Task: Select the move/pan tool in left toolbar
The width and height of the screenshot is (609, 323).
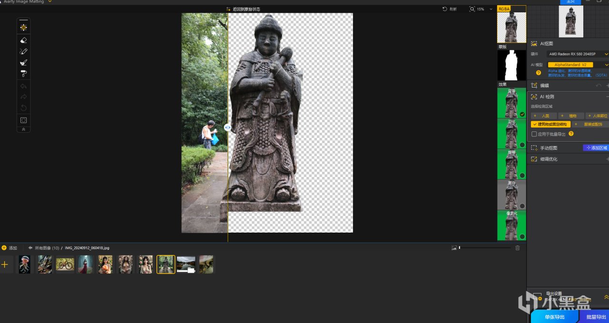Action: [23, 28]
